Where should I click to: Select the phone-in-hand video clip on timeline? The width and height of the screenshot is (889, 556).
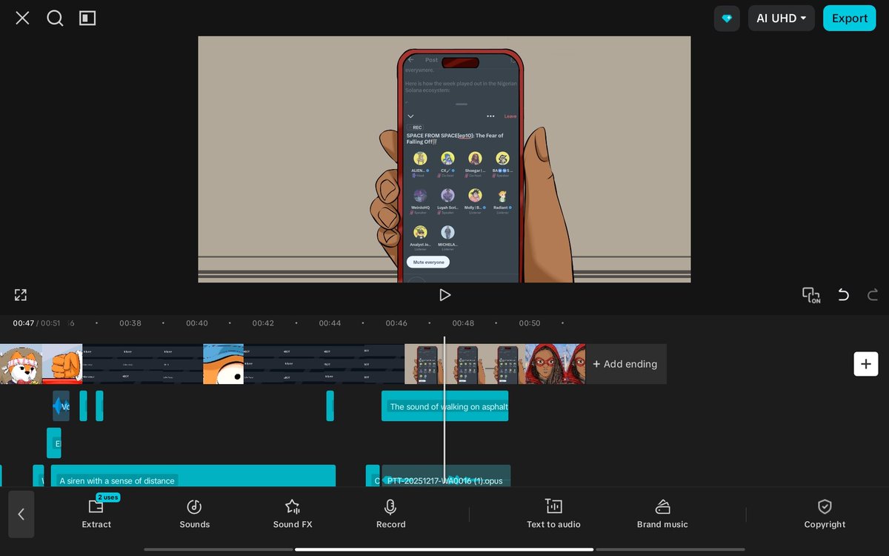click(x=465, y=364)
